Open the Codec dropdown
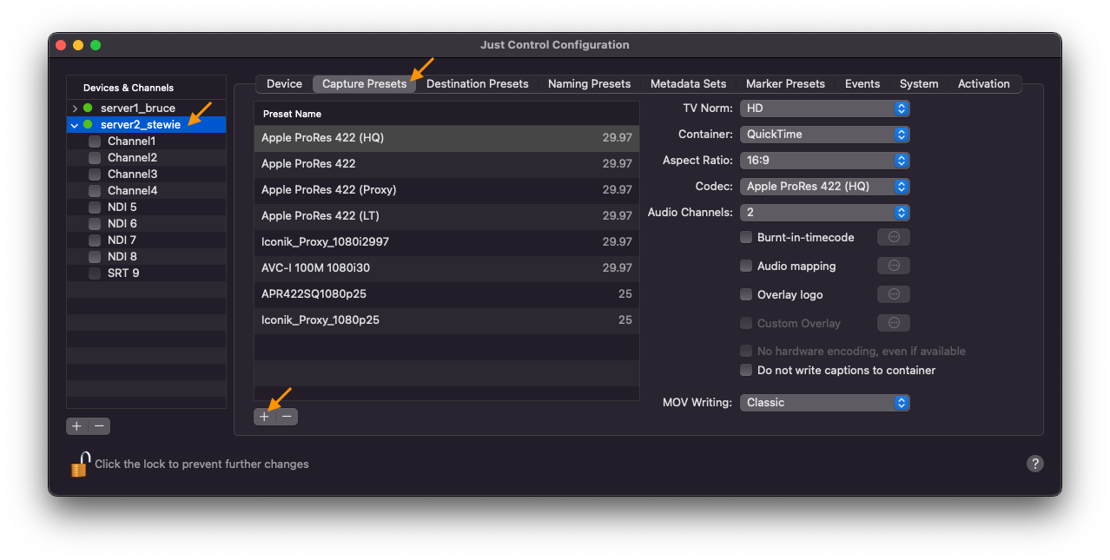Image resolution: width=1110 pixels, height=560 pixels. tap(824, 187)
